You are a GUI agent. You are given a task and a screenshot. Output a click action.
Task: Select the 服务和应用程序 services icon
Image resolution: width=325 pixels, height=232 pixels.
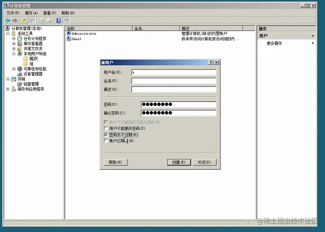point(14,89)
